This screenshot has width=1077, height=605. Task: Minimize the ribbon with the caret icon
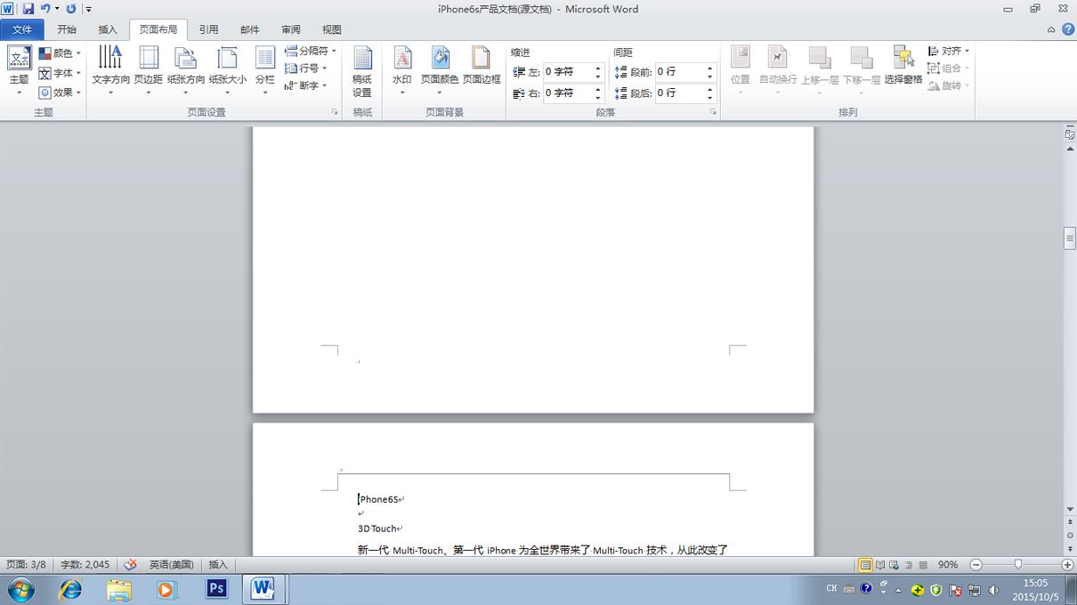click(1050, 29)
